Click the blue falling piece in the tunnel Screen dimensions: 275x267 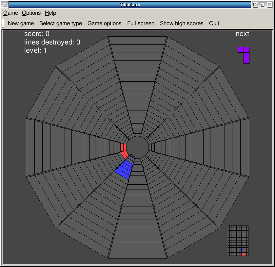pyautogui.click(x=124, y=170)
